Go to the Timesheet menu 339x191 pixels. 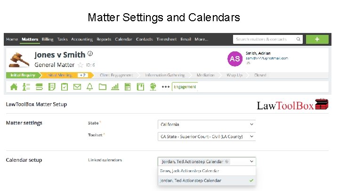point(166,39)
